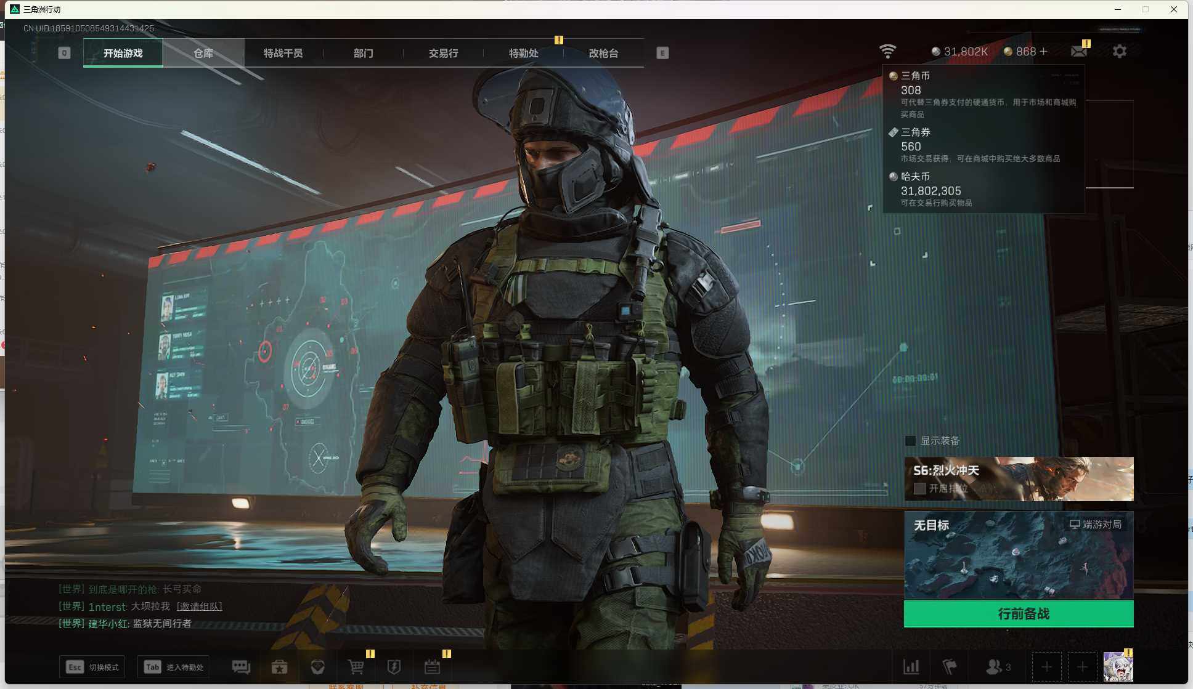Open the lightning shield icon
The width and height of the screenshot is (1193, 689).
click(394, 667)
